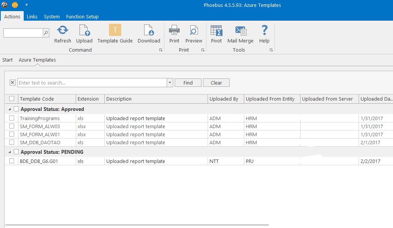Click the Uploaded Da.. column header
393x228 pixels.
click(376, 99)
